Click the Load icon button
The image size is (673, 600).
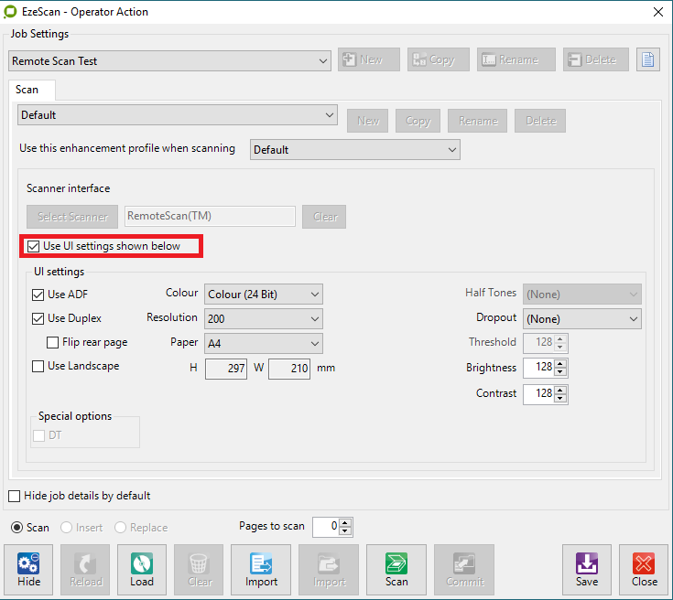(x=142, y=570)
